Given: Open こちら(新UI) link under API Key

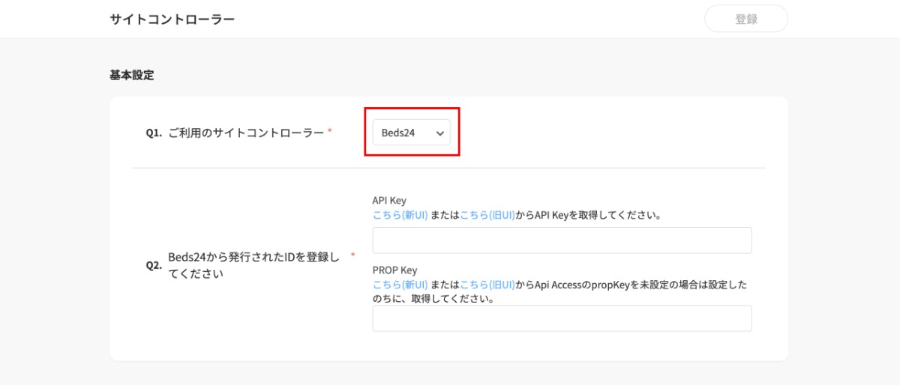Looking at the screenshot, I should 400,215.
